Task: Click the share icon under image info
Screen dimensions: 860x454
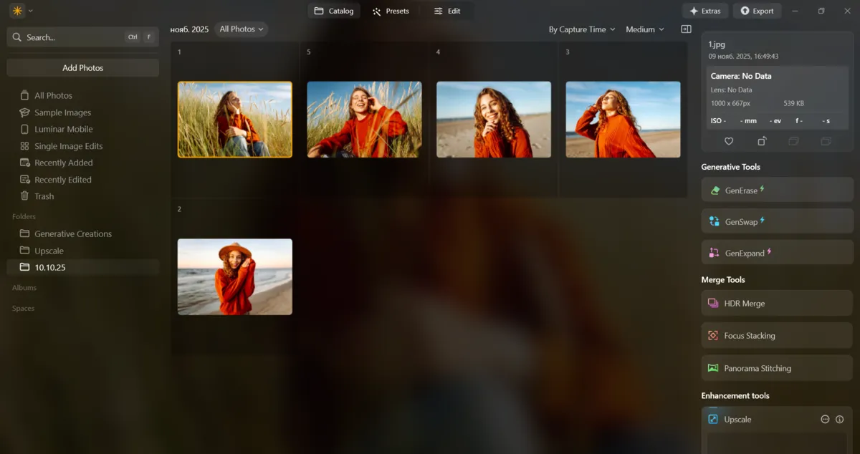Action: [x=762, y=141]
